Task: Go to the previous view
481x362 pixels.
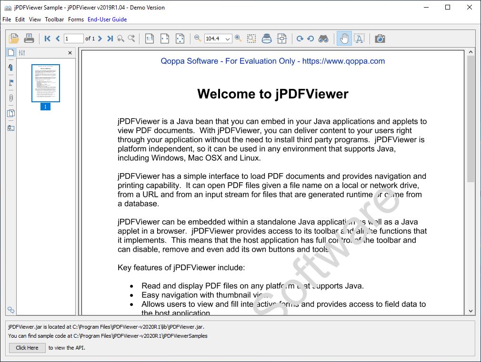Action: [120, 39]
